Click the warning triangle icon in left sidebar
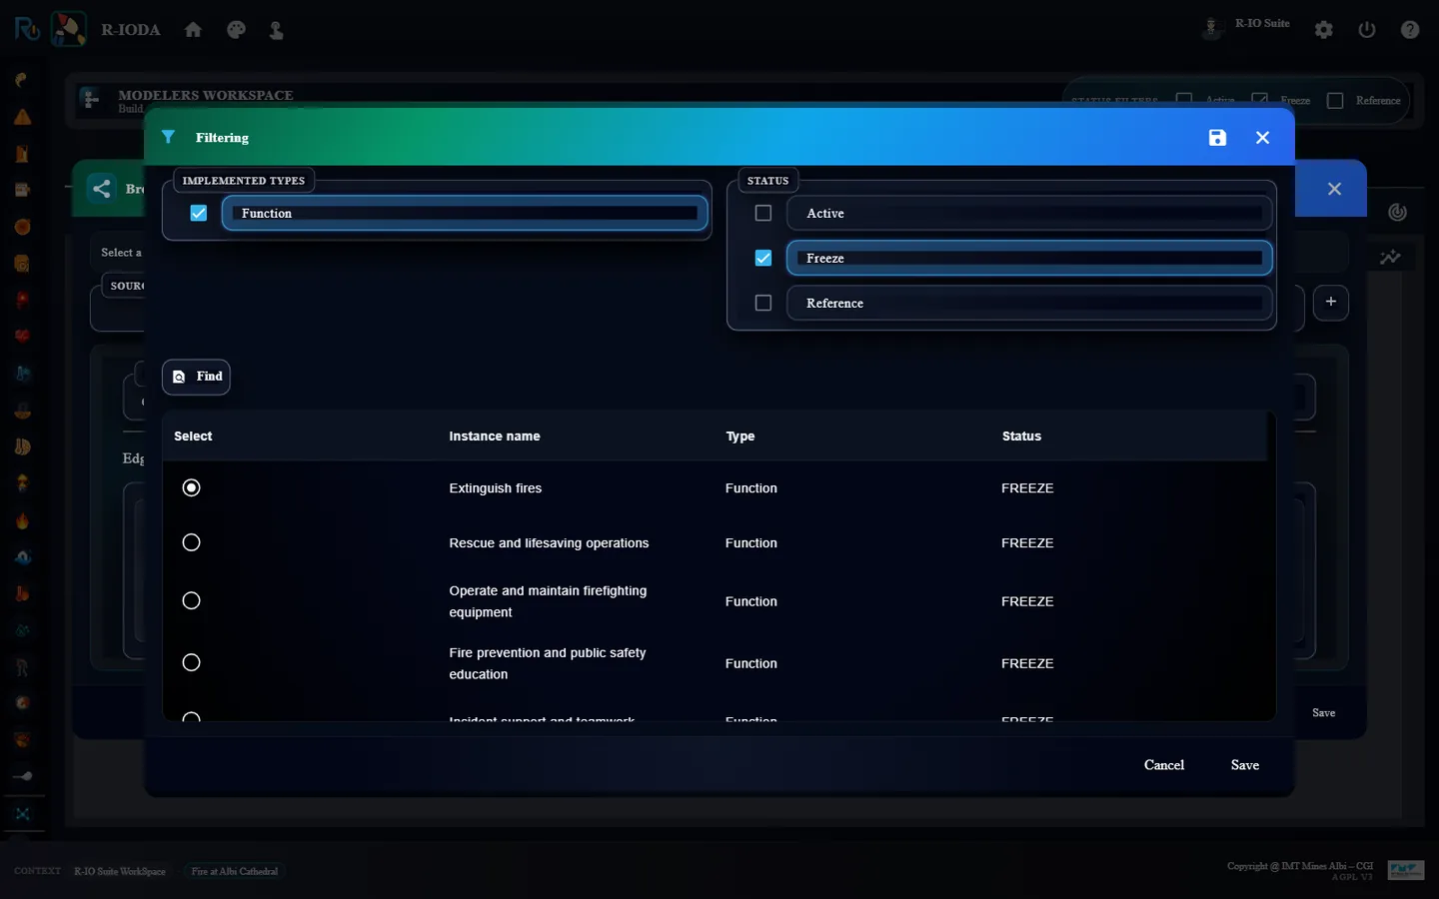1439x899 pixels. pos(22,117)
